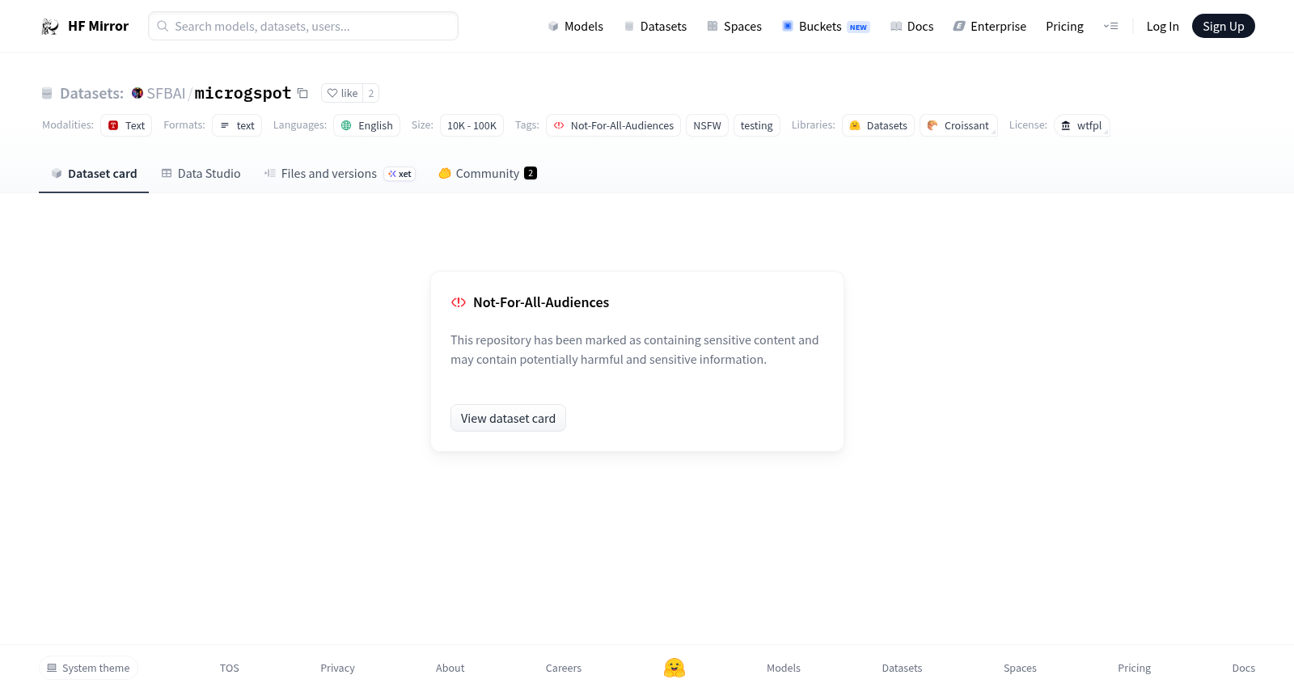Open Docs in the top navigation
Screen dimensions: 1294x696
coord(911,26)
